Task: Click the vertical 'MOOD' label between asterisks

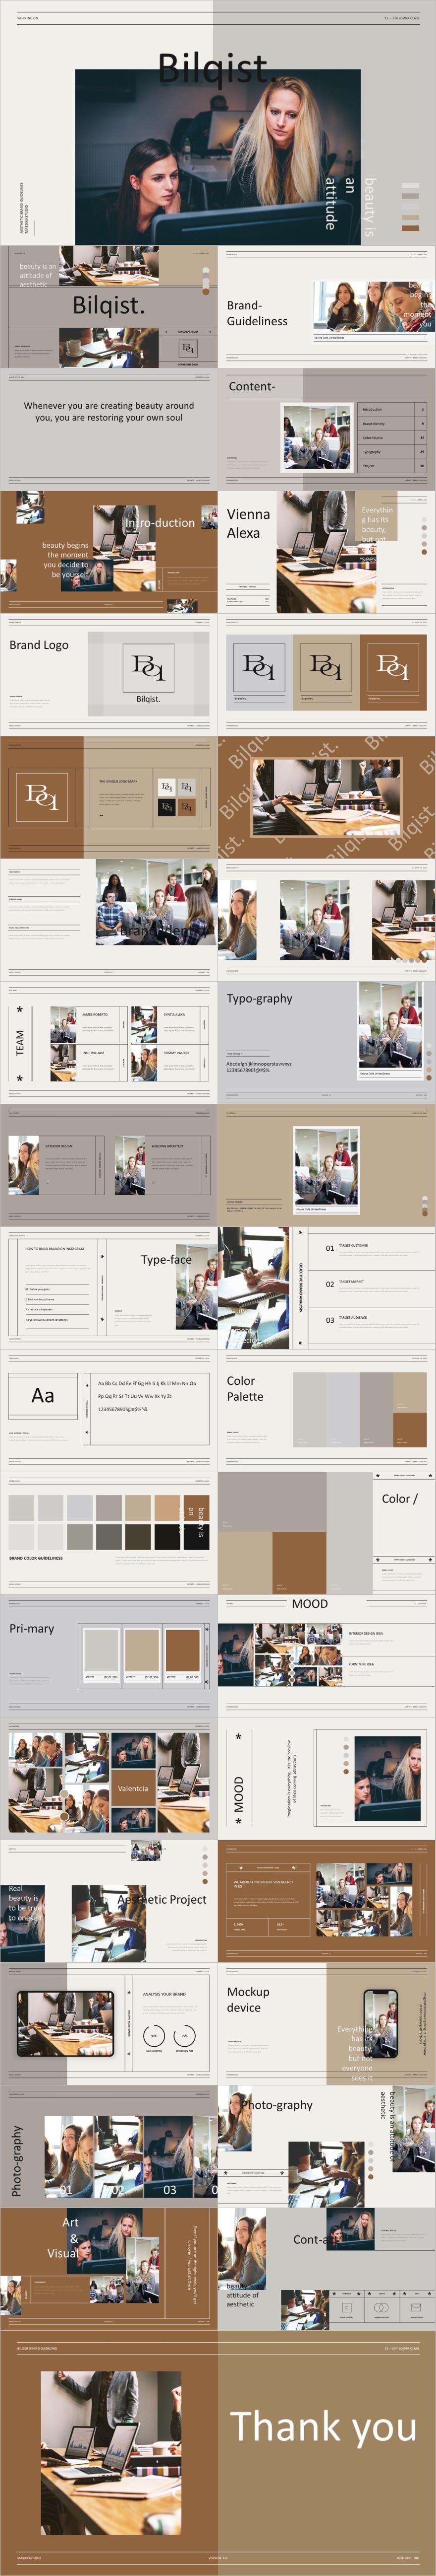Action: (238, 1795)
